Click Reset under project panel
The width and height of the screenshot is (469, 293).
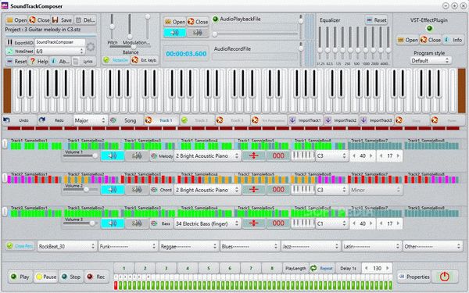click(x=16, y=61)
